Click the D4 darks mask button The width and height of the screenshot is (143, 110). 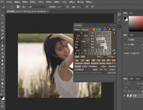click(x=77, y=42)
